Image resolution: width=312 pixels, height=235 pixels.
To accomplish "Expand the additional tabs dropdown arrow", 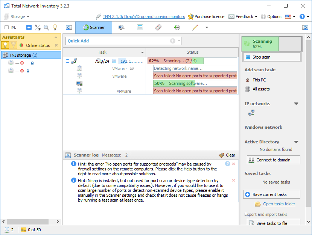I will (x=207, y=27).
